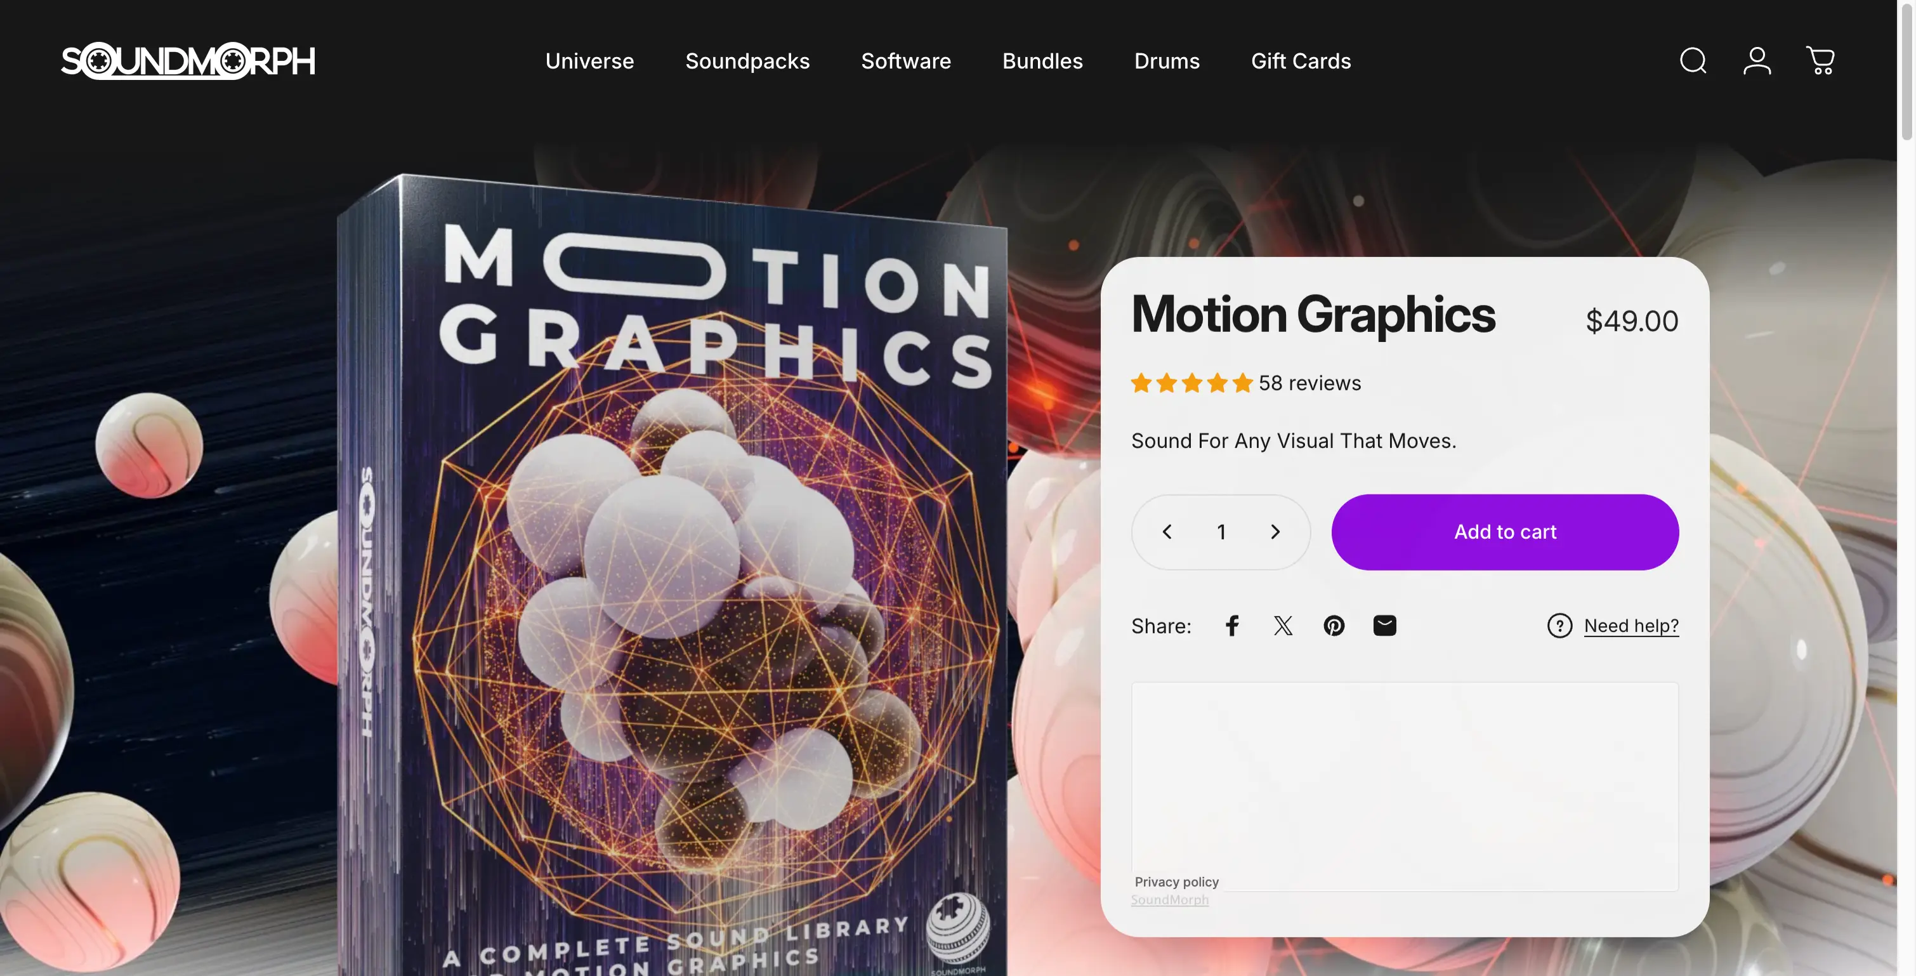
Task: Share the product via email
Action: [1385, 626]
